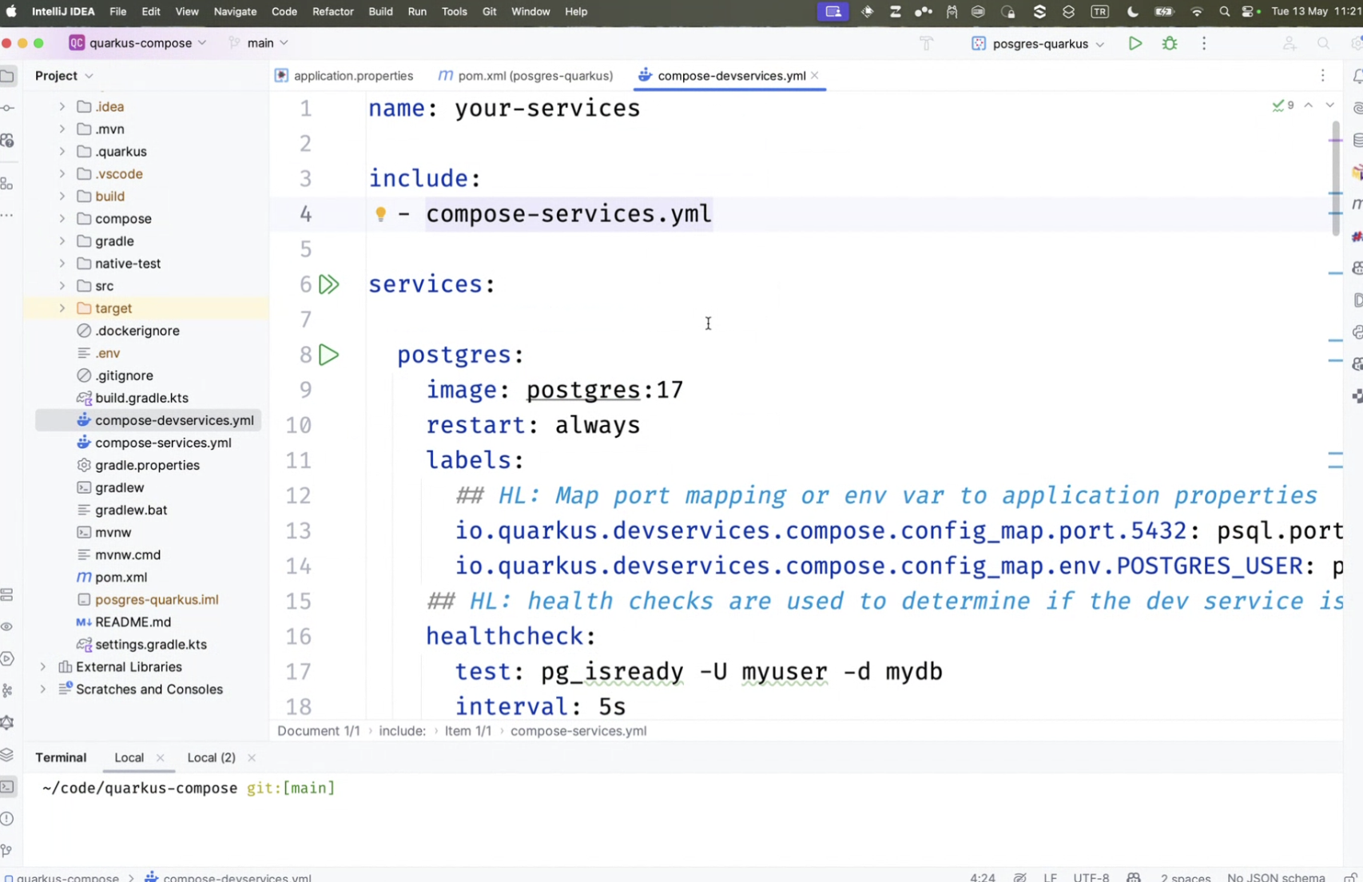The image size is (1363, 882).
Task: Click the UTF-8 encoding status widget
Action: 1091,877
